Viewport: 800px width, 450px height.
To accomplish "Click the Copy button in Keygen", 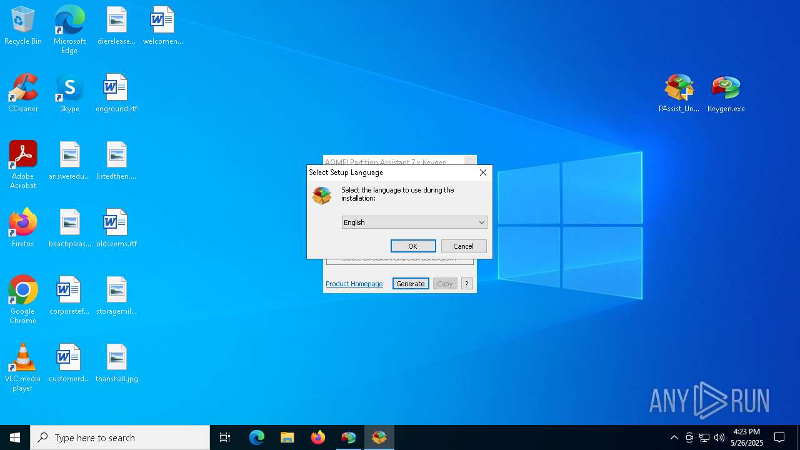I will (445, 284).
